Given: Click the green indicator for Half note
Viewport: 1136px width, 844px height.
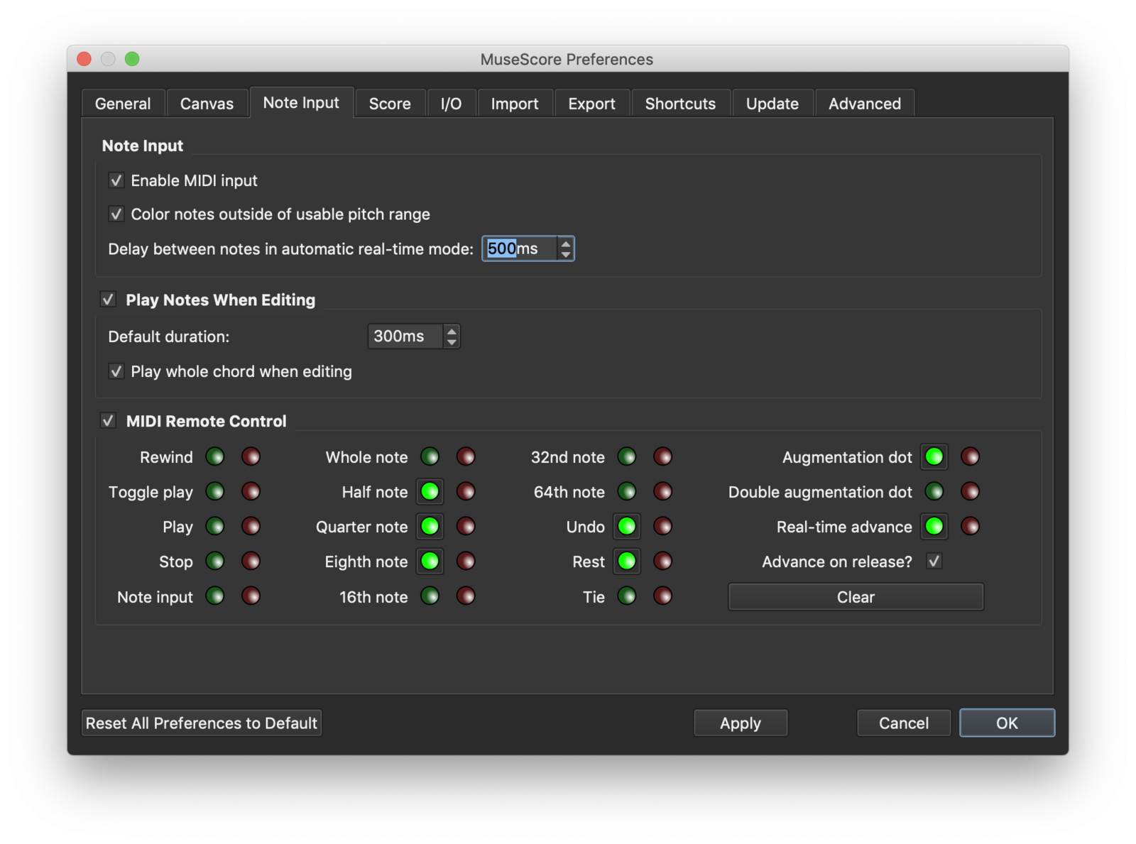Looking at the screenshot, I should tap(430, 491).
